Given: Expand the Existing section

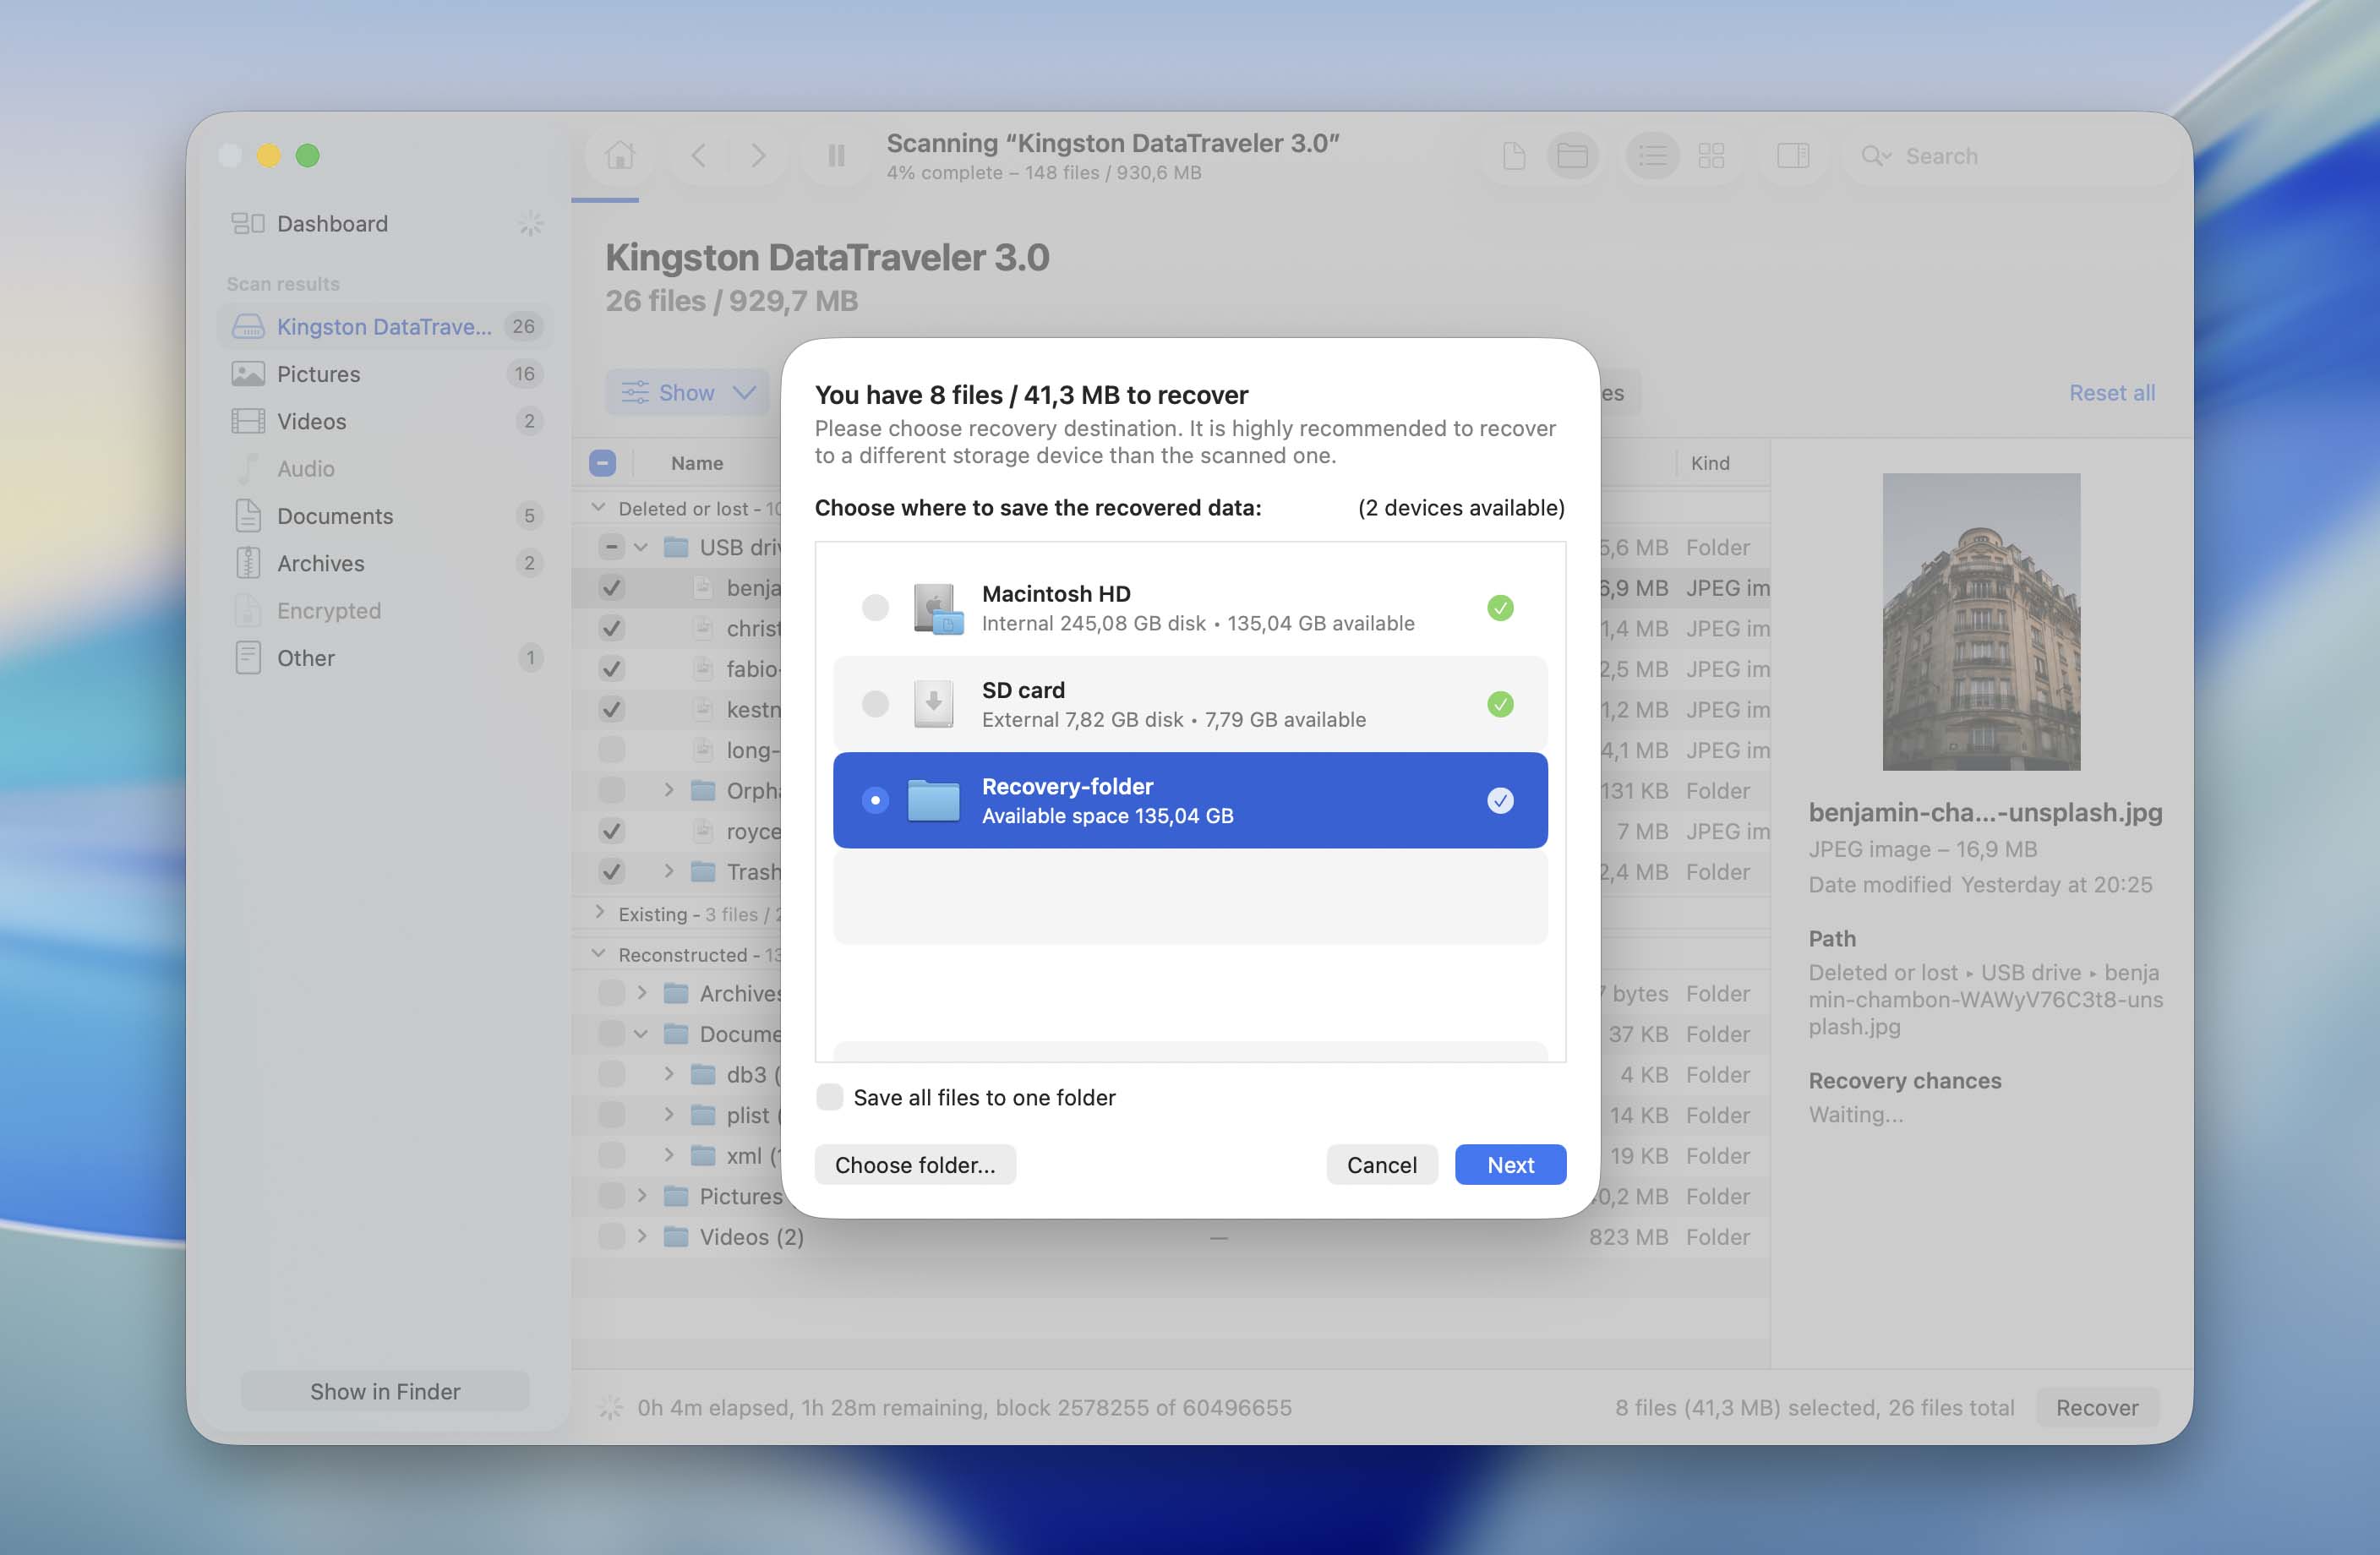Looking at the screenshot, I should click(598, 913).
